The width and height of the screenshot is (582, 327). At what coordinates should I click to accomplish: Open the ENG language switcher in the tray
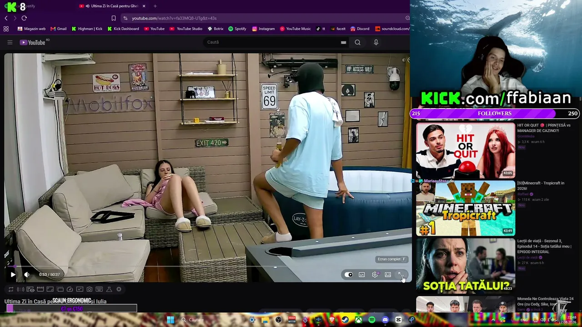[x=524, y=320]
